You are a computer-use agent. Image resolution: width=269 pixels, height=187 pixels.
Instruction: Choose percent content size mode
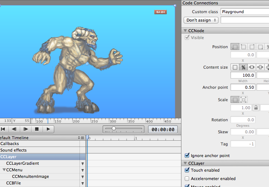[x=243, y=67]
